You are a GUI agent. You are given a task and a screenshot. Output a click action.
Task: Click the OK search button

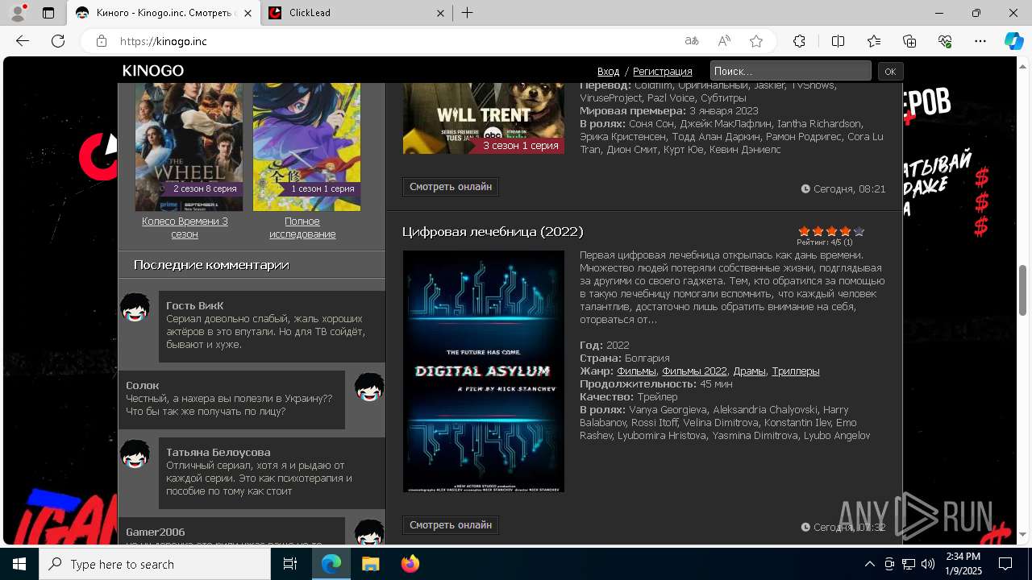point(890,71)
